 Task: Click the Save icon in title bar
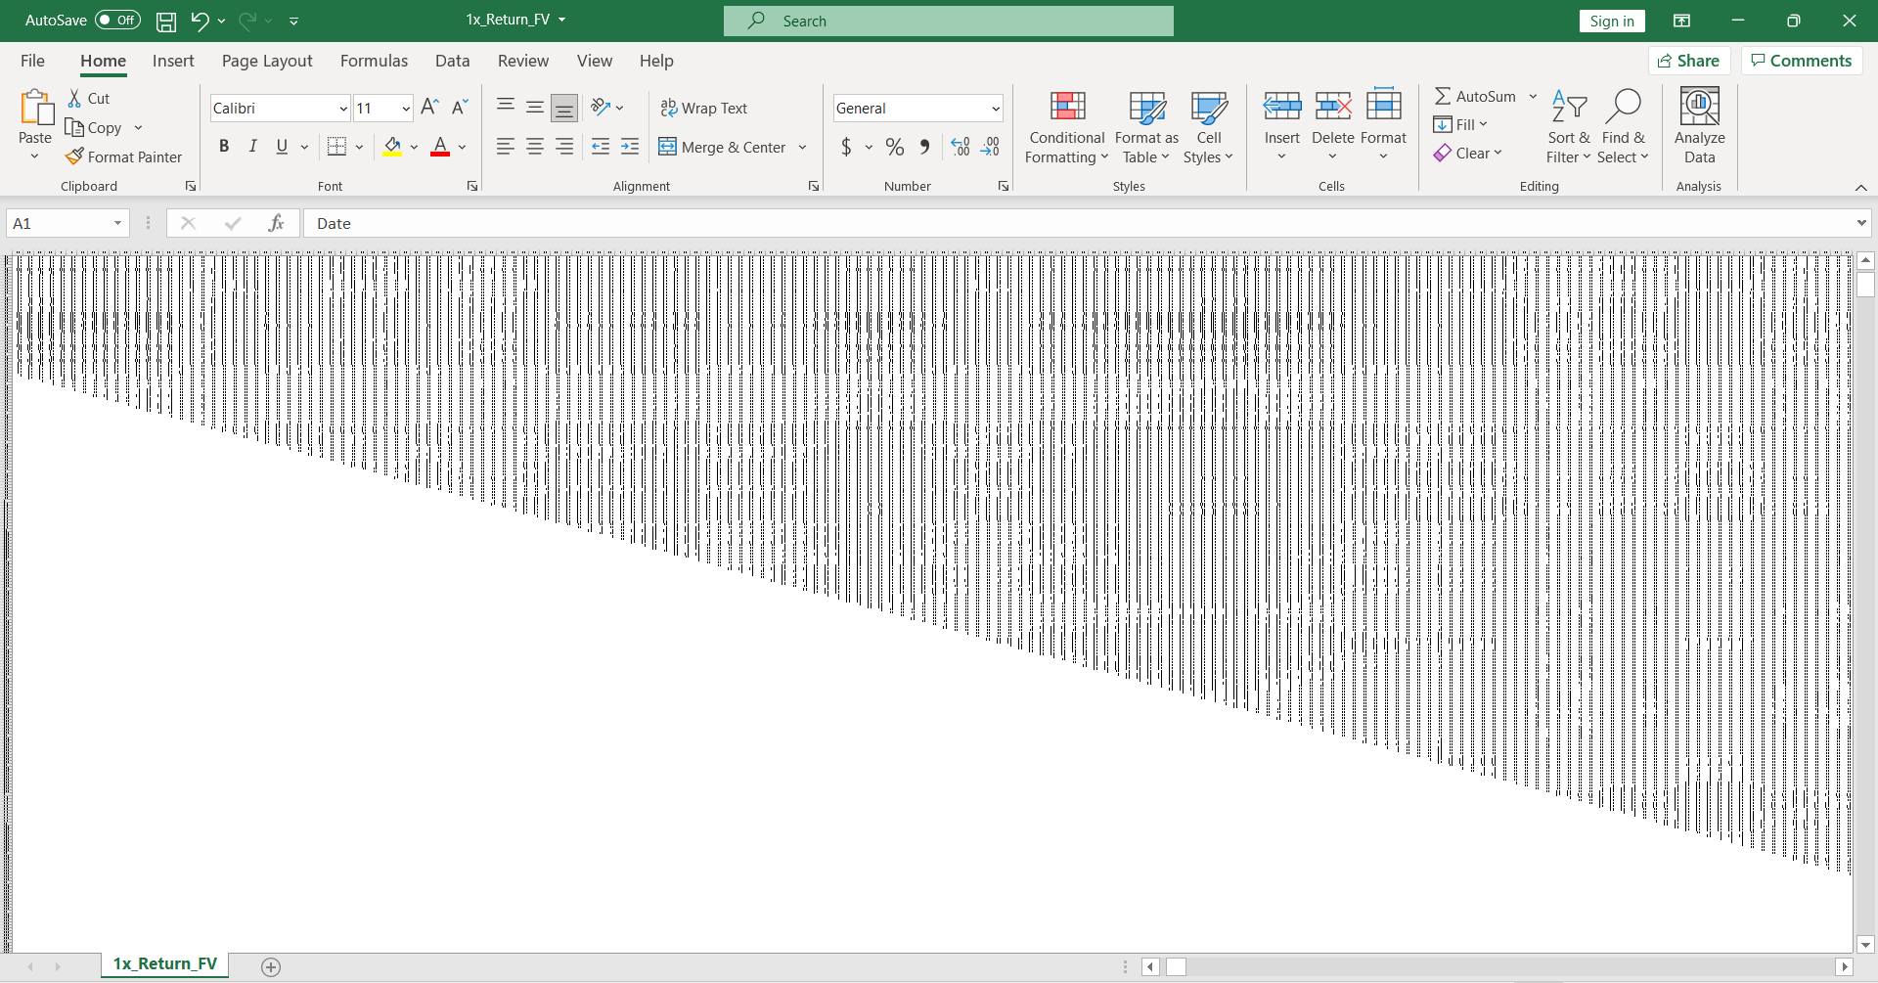166,21
